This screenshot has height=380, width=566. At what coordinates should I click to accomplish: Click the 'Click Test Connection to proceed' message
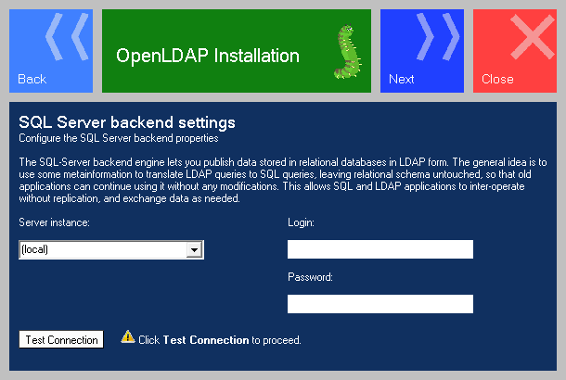[x=220, y=340]
